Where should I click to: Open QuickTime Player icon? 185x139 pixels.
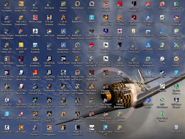point(162,34)
